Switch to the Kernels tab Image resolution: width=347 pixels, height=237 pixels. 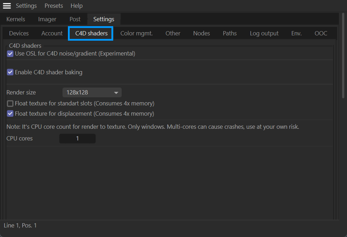tap(16, 19)
